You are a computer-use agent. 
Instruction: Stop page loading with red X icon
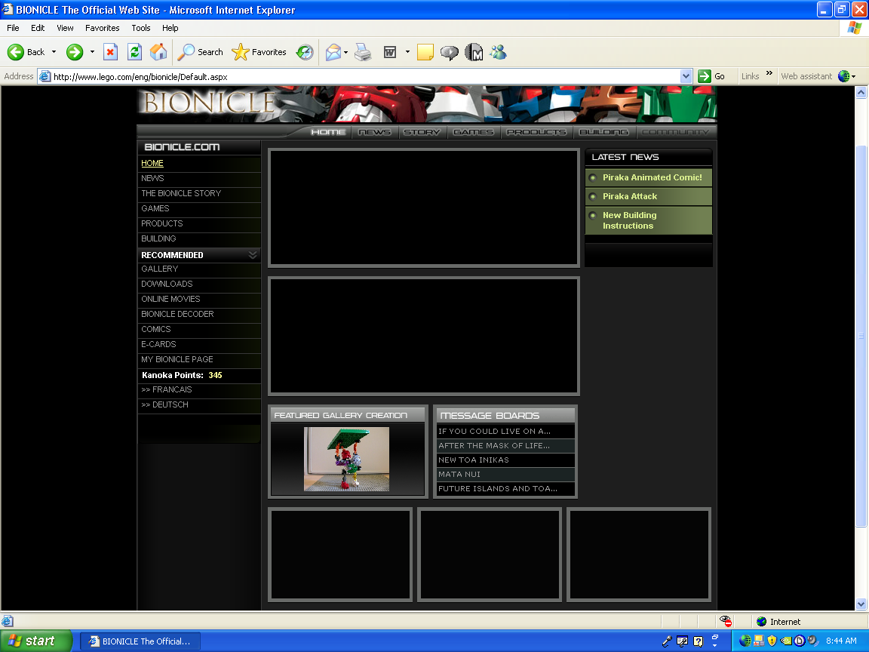coord(110,52)
